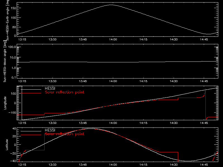Image resolution: width=223 pixels, height=167 pixels.
Task: Click 14:45 time label under Earth angle plot
Action: [x=204, y=39]
